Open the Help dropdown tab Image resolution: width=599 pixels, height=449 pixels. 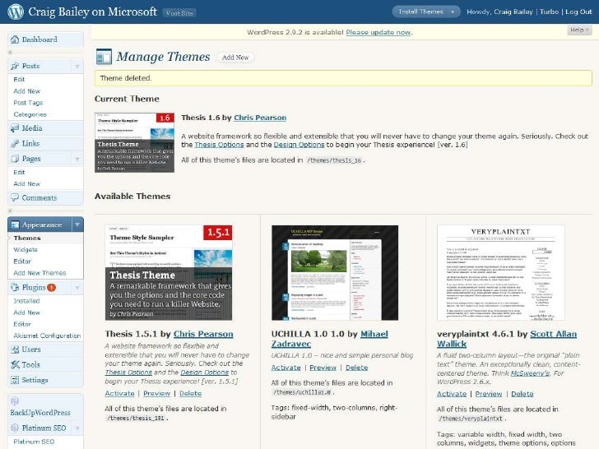579,30
